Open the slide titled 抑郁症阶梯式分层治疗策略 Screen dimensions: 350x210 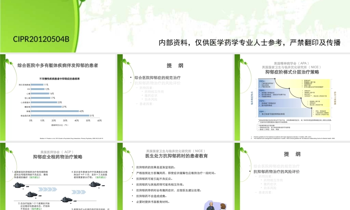[x=292, y=72]
